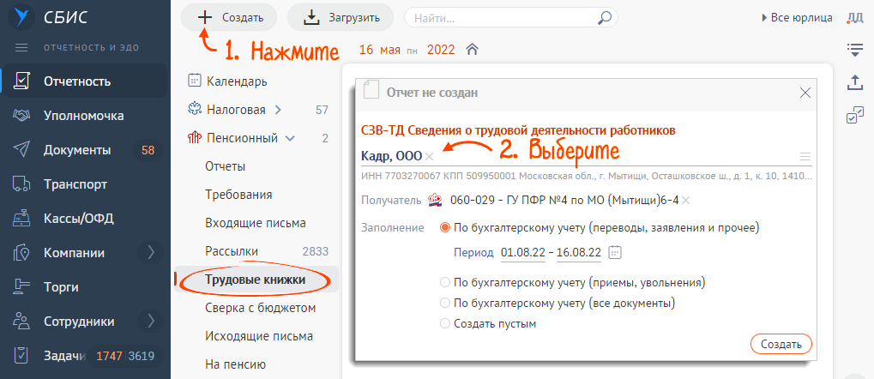Click the map pin Компании icon
874x379 pixels.
point(21,253)
